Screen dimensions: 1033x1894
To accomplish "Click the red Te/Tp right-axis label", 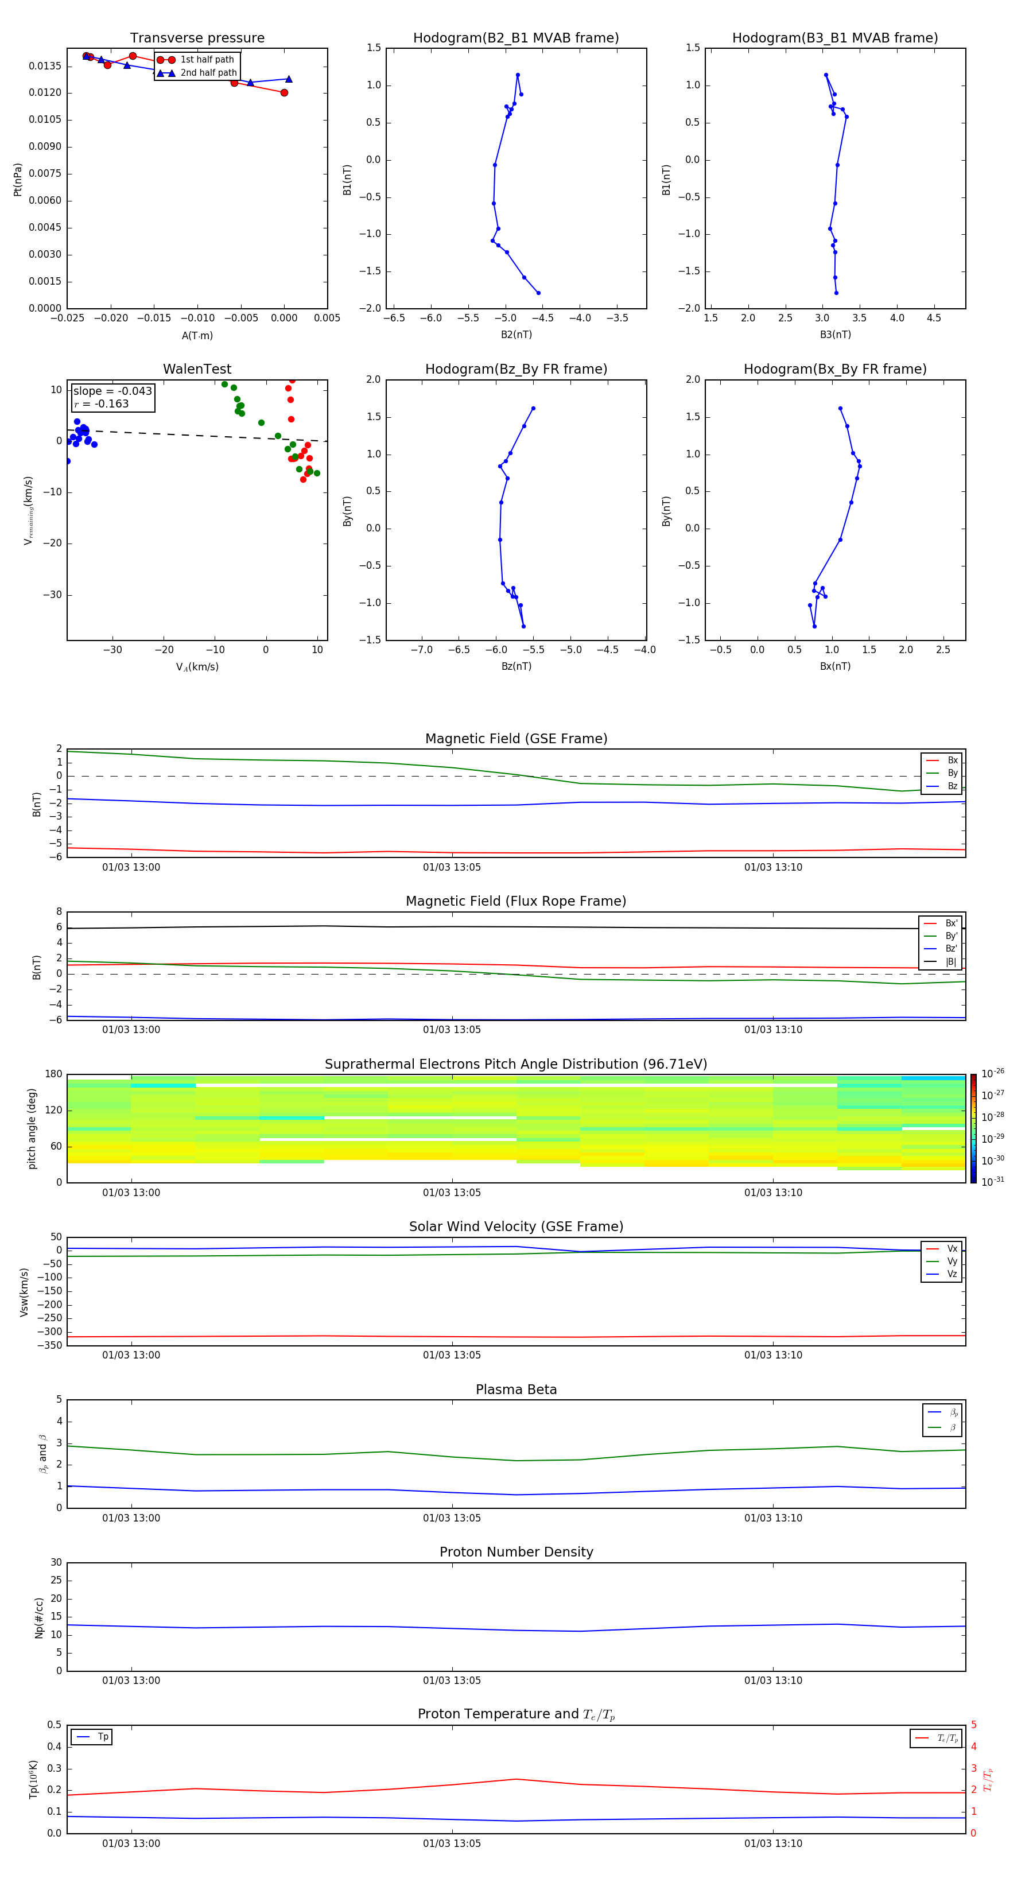I will (988, 1779).
